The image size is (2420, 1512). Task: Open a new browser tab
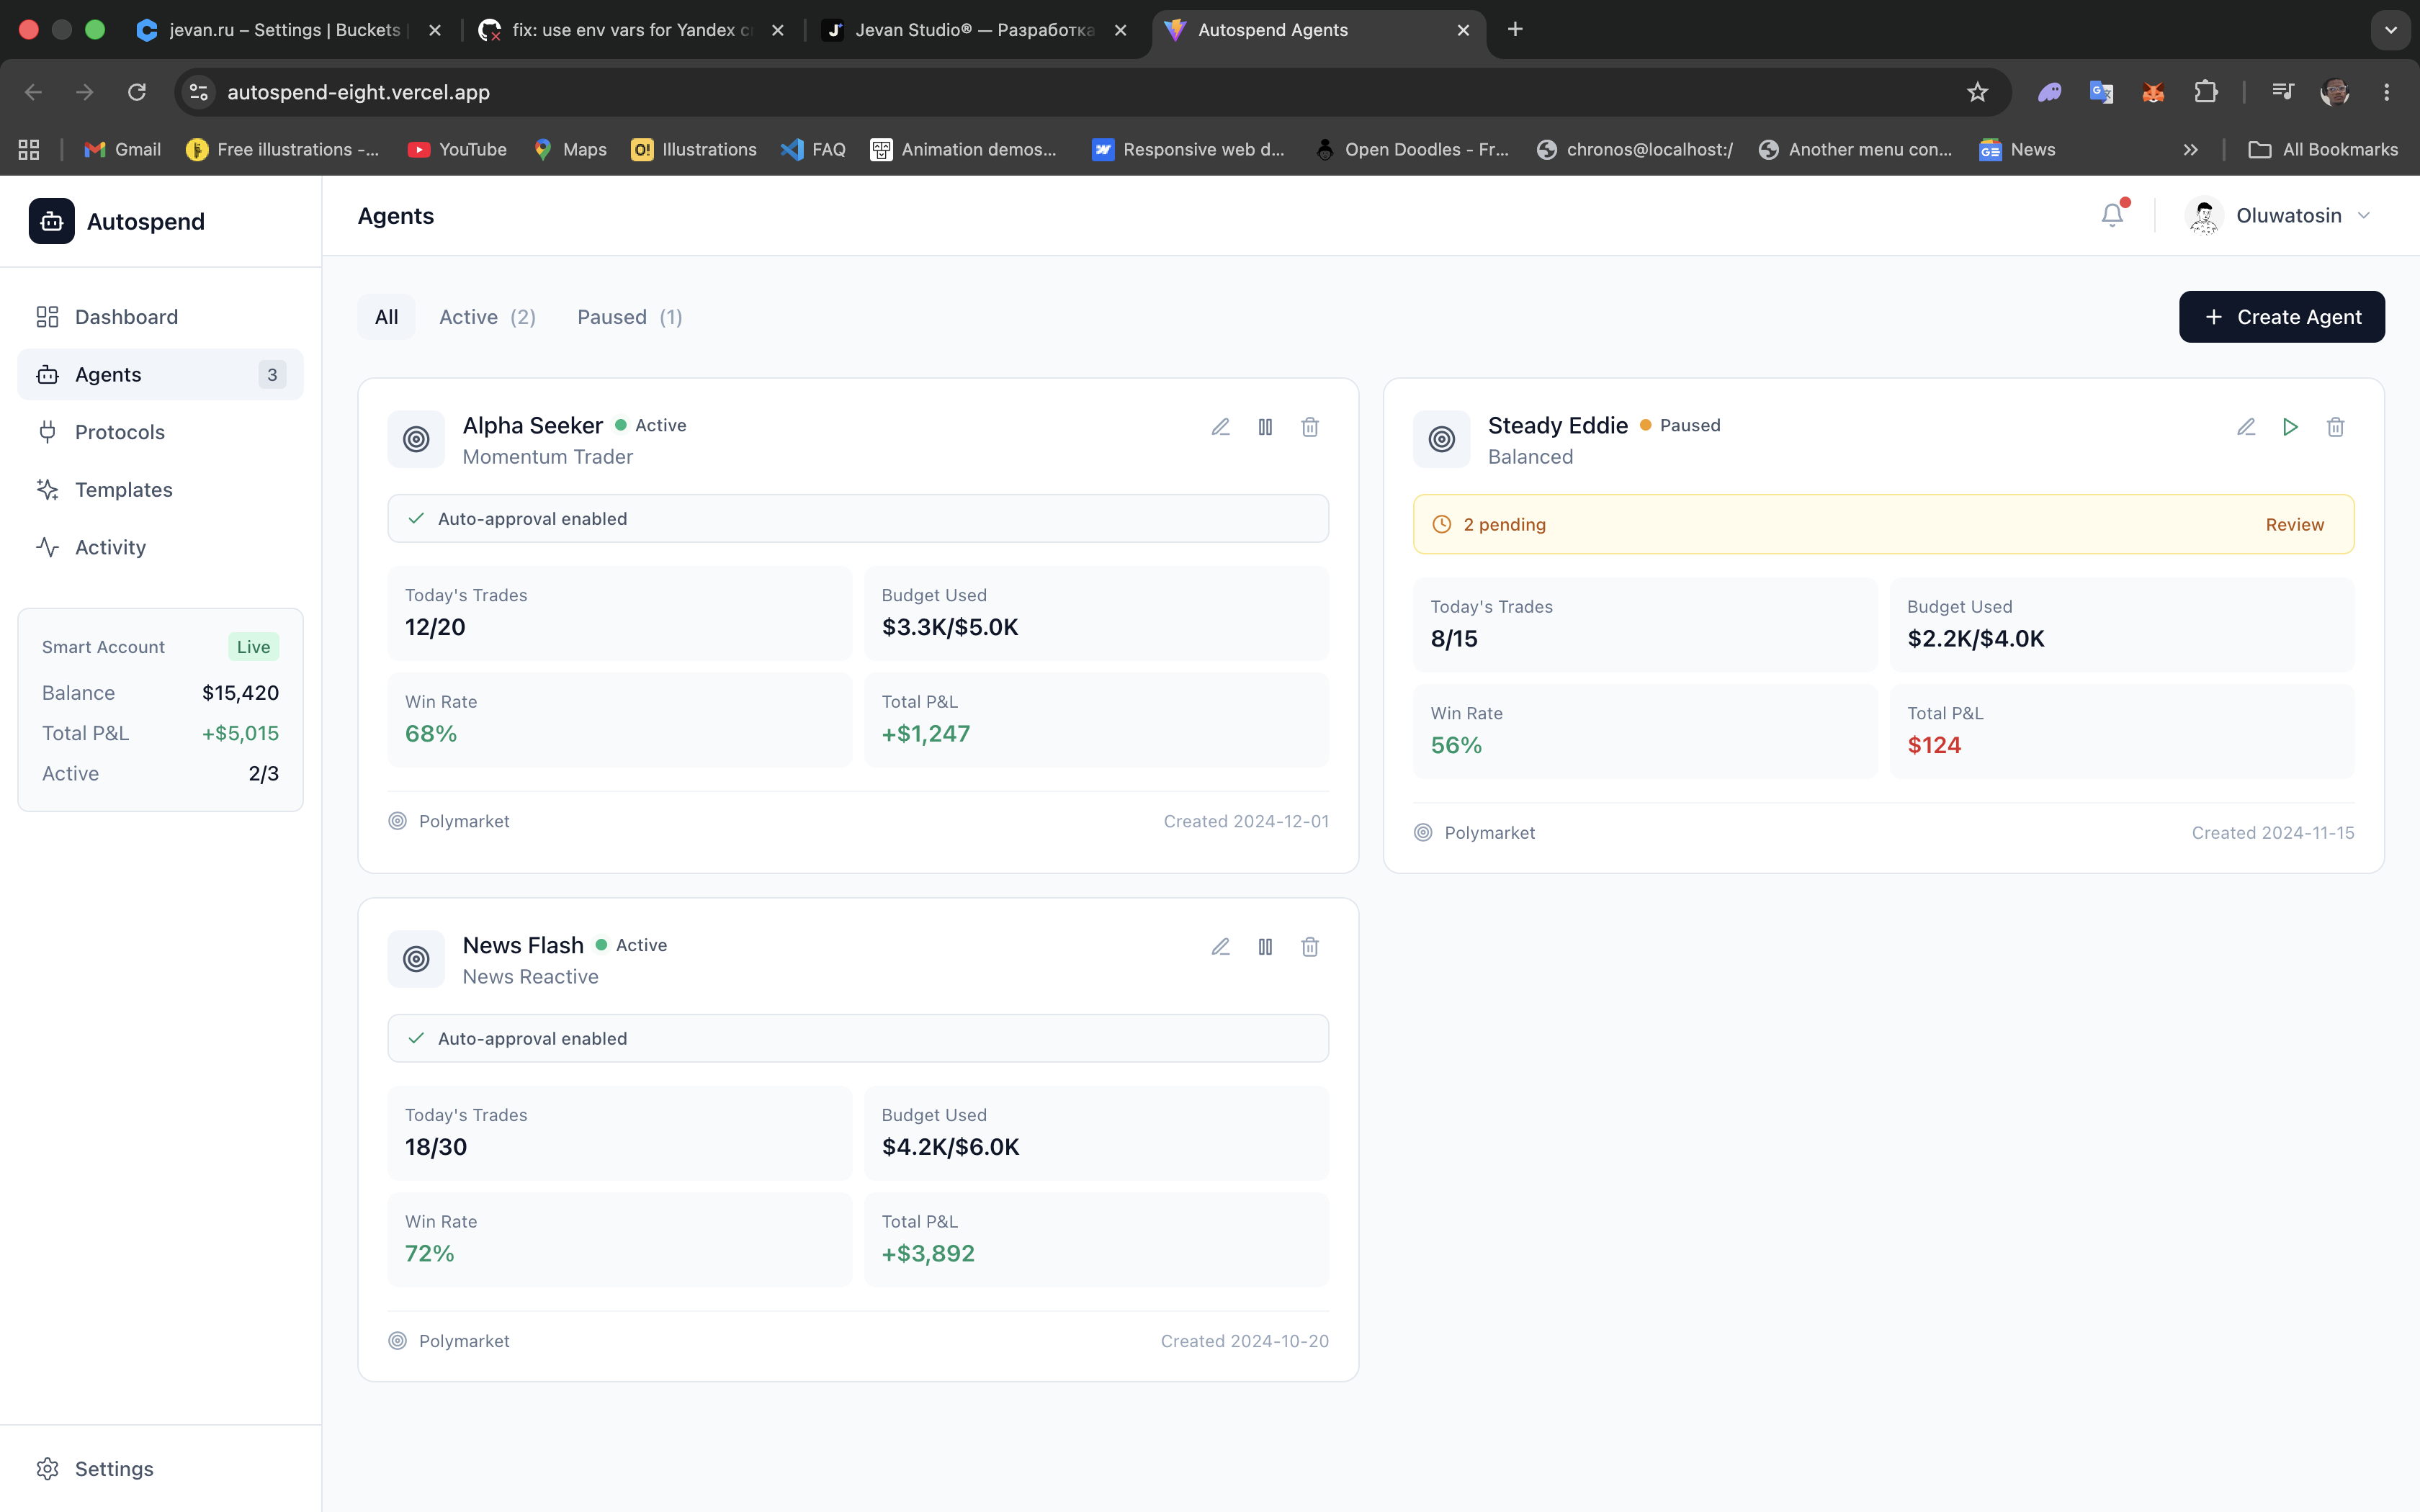point(1515,30)
